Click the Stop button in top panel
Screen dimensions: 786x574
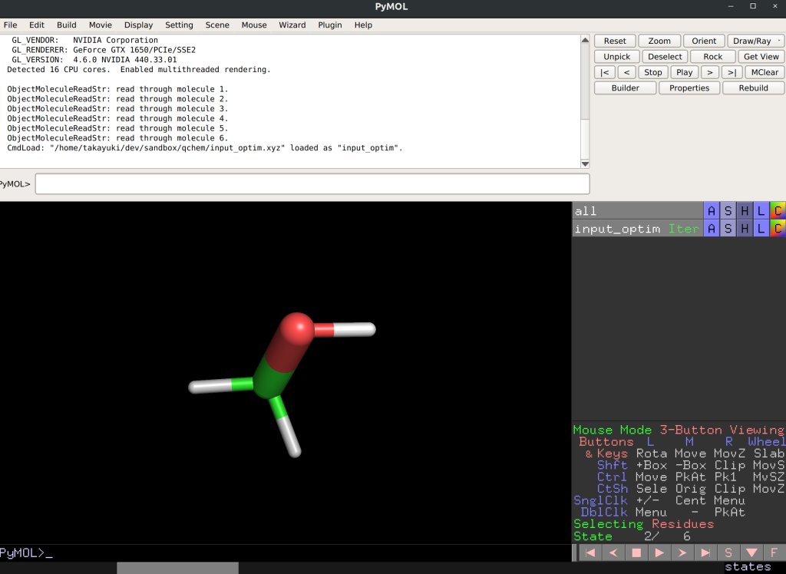(x=652, y=72)
